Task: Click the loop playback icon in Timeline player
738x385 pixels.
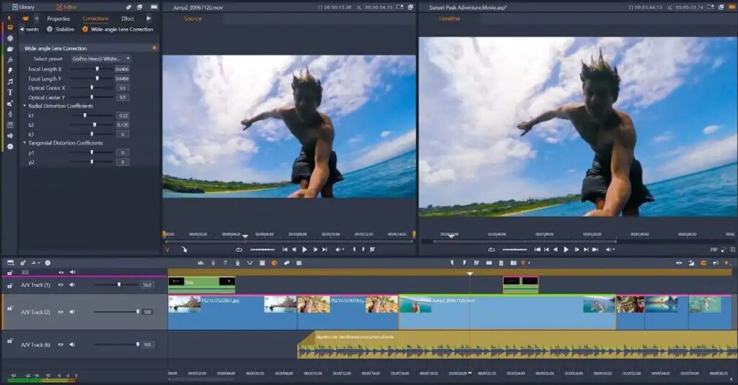Action: pyautogui.click(x=492, y=250)
